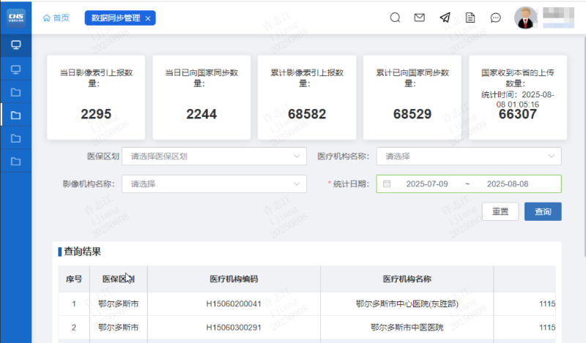Open the 医疗机构名称 dropdown

(x=468, y=157)
